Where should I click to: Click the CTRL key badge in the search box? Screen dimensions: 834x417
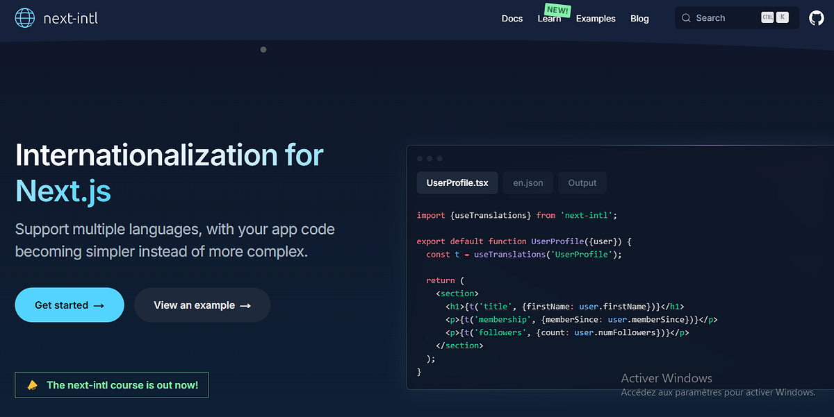tap(767, 17)
